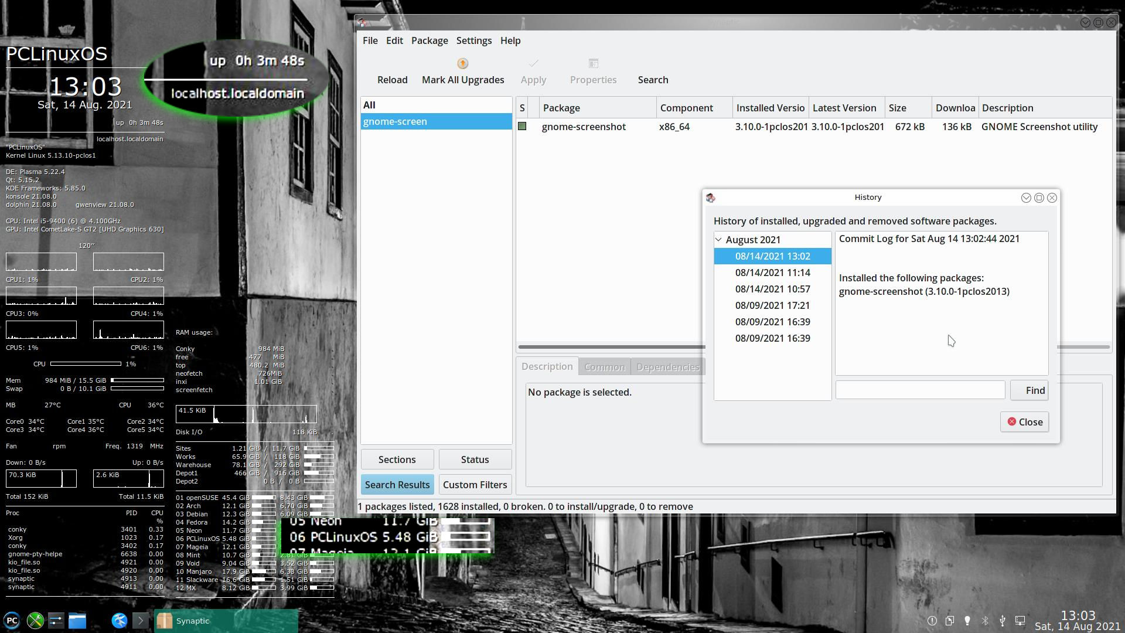Open the File menu
This screenshot has height=633, width=1125.
[370, 40]
